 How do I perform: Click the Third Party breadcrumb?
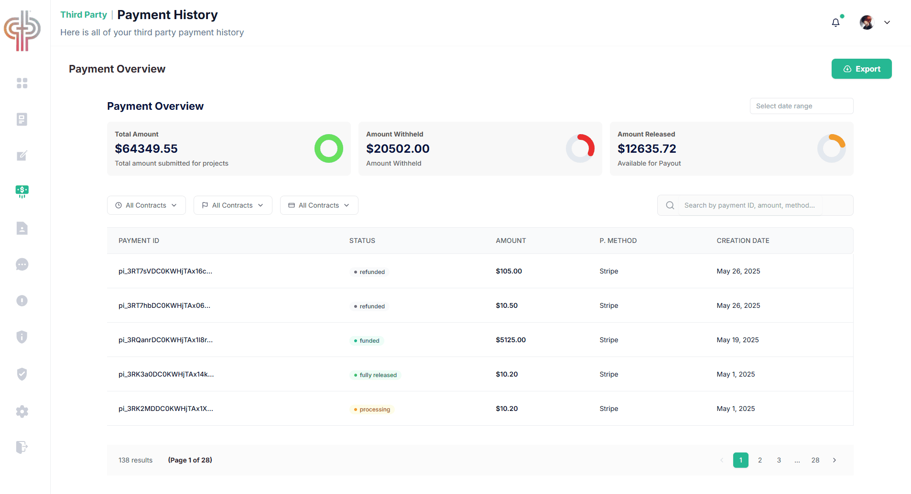point(84,15)
